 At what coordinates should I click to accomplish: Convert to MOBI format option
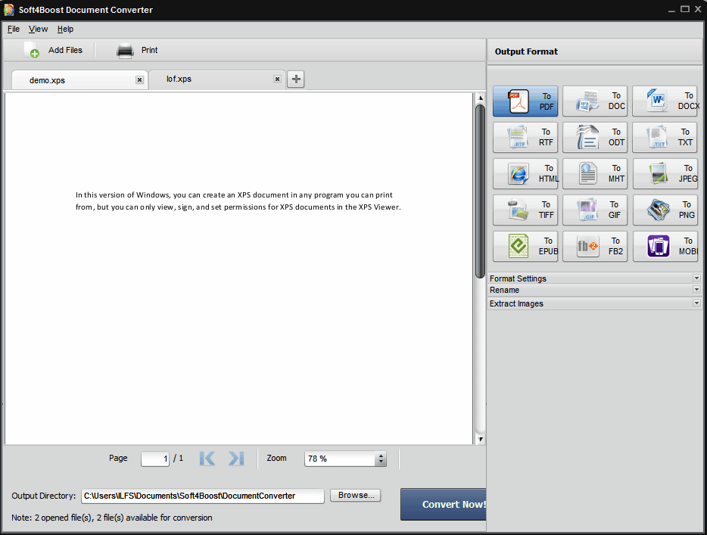[x=665, y=247]
